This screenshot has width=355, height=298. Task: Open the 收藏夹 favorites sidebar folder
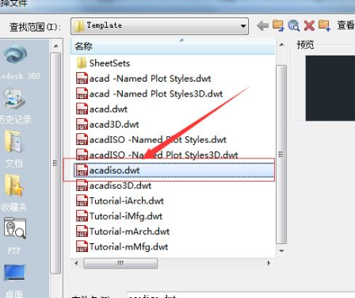[13, 193]
